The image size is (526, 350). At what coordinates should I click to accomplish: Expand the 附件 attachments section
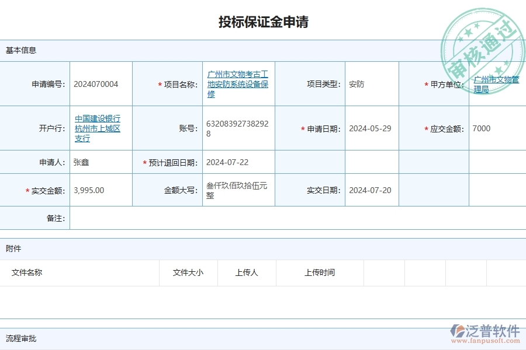pyautogui.click(x=14, y=248)
